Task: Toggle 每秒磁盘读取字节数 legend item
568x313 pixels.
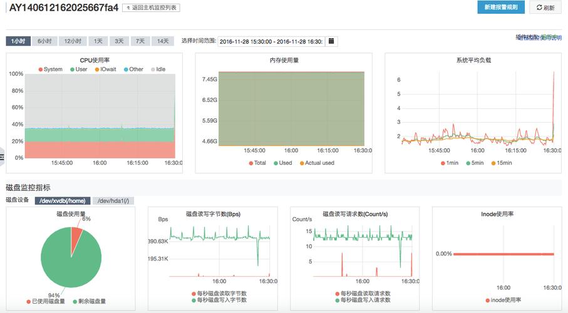Action: [219, 294]
